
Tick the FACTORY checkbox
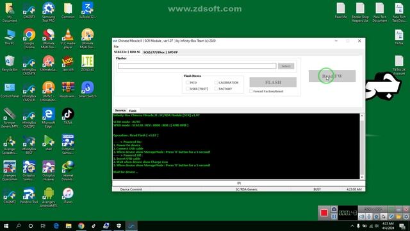tap(217, 89)
